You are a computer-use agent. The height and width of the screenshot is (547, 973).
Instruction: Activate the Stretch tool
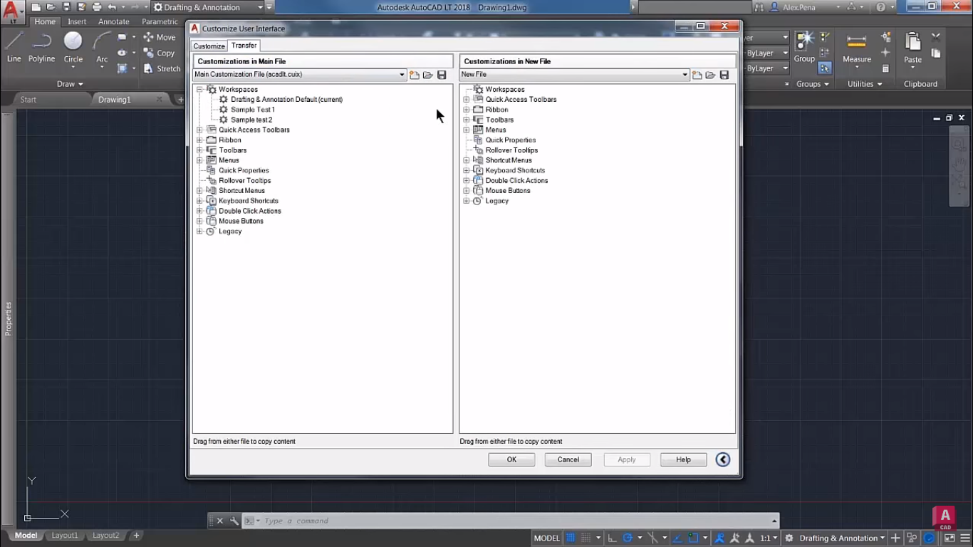[162, 68]
